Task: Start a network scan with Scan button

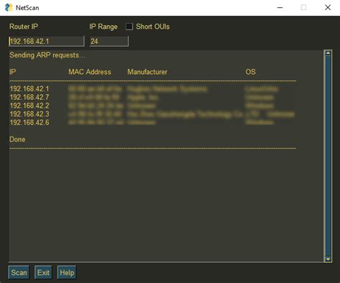Action: tap(19, 272)
